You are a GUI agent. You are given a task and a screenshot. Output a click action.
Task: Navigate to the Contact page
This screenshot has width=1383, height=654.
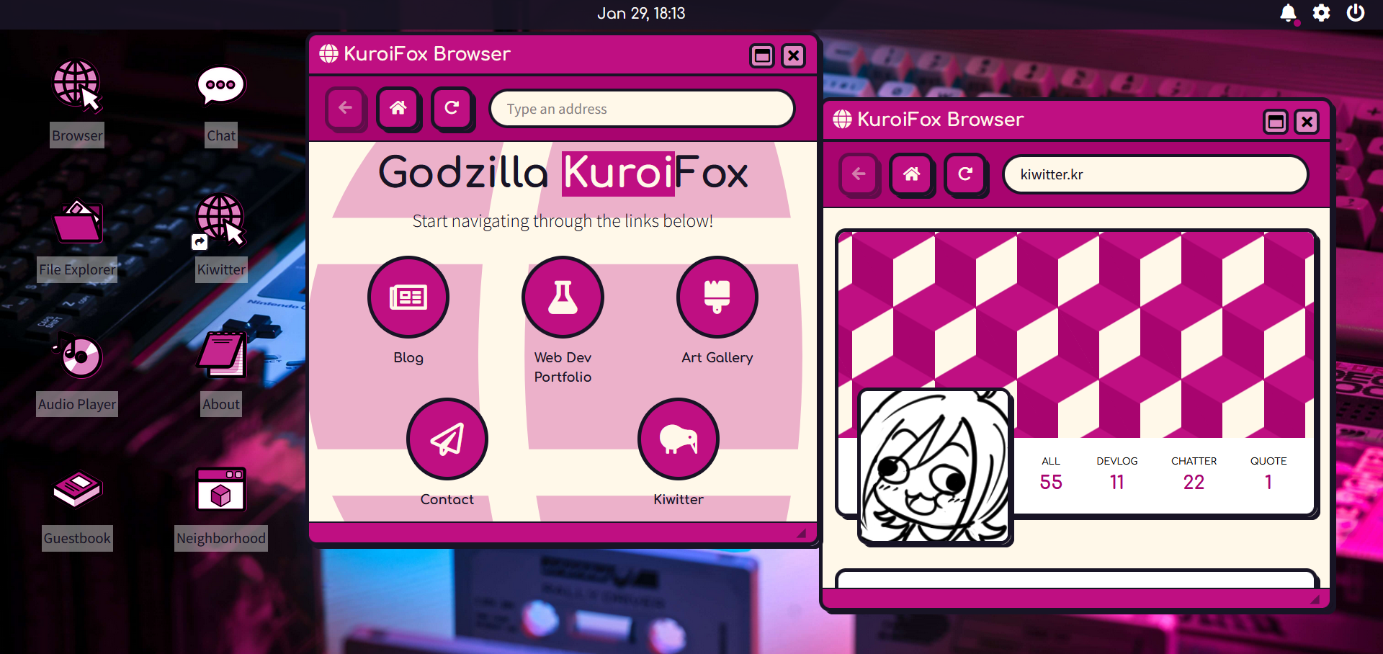(447, 439)
